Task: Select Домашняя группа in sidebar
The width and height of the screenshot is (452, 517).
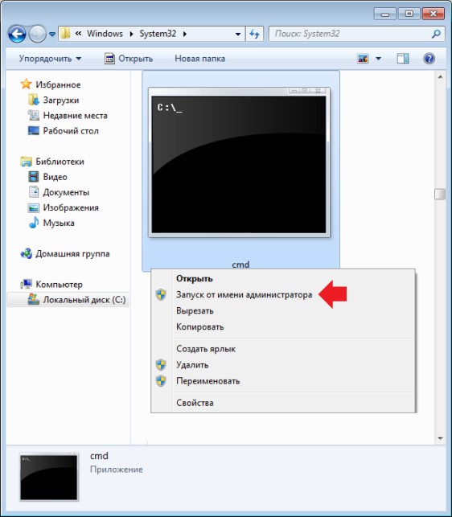Action: coord(72,254)
